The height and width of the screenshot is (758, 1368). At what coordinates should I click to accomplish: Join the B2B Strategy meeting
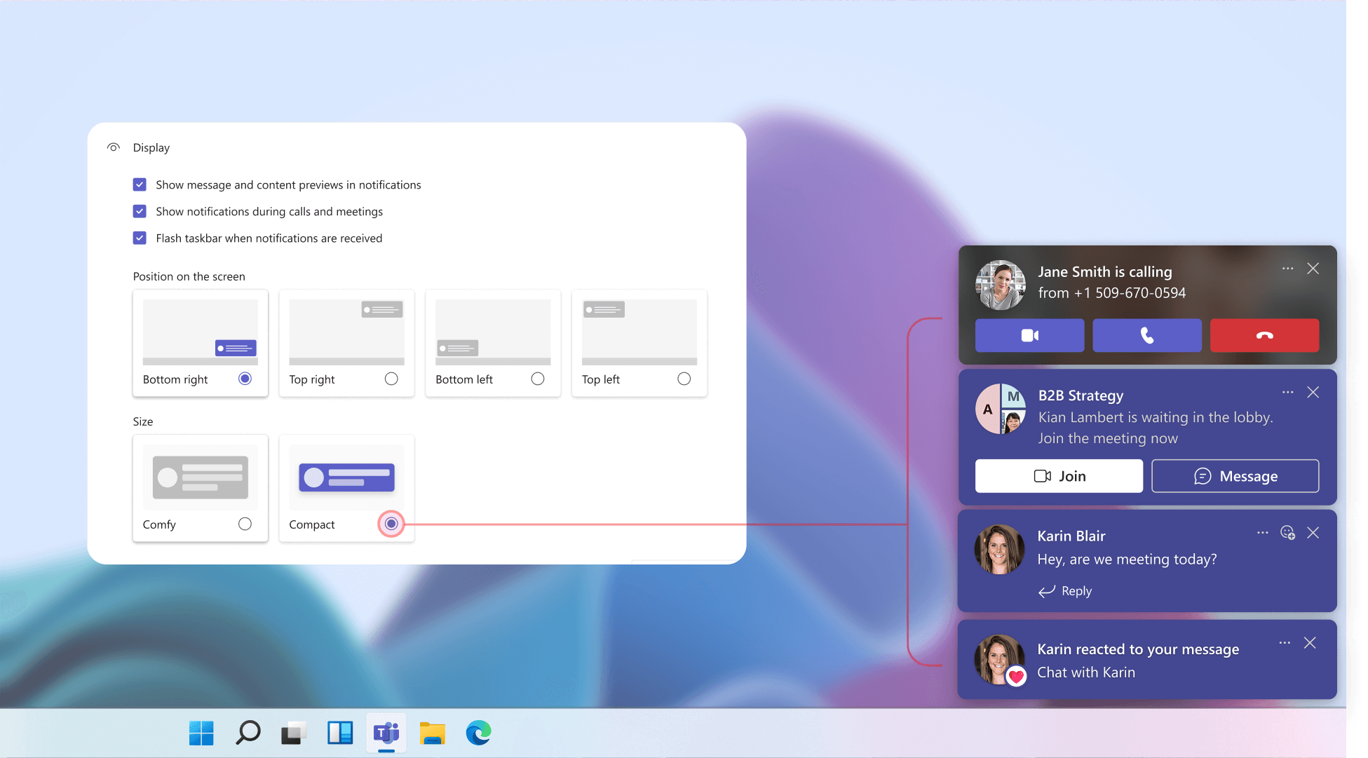1059,476
